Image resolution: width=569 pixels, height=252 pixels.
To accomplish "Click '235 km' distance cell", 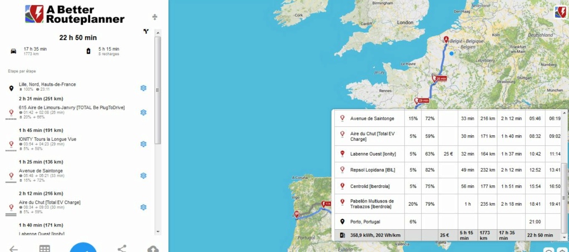I will coord(487,204).
